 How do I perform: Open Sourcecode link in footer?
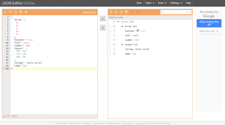click(x=99, y=123)
